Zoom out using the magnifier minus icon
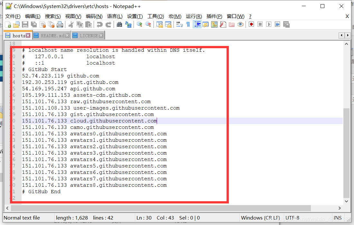This screenshot has height=225, width=354. 148,24
